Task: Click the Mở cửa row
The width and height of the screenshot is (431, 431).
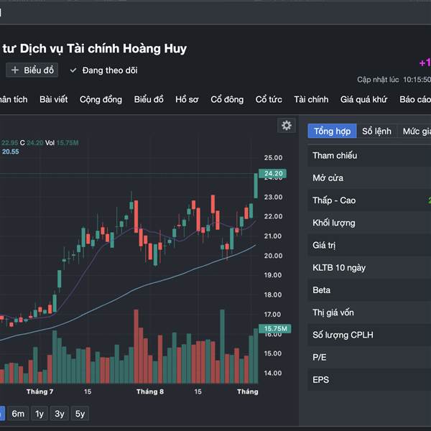Action: [x=369, y=178]
